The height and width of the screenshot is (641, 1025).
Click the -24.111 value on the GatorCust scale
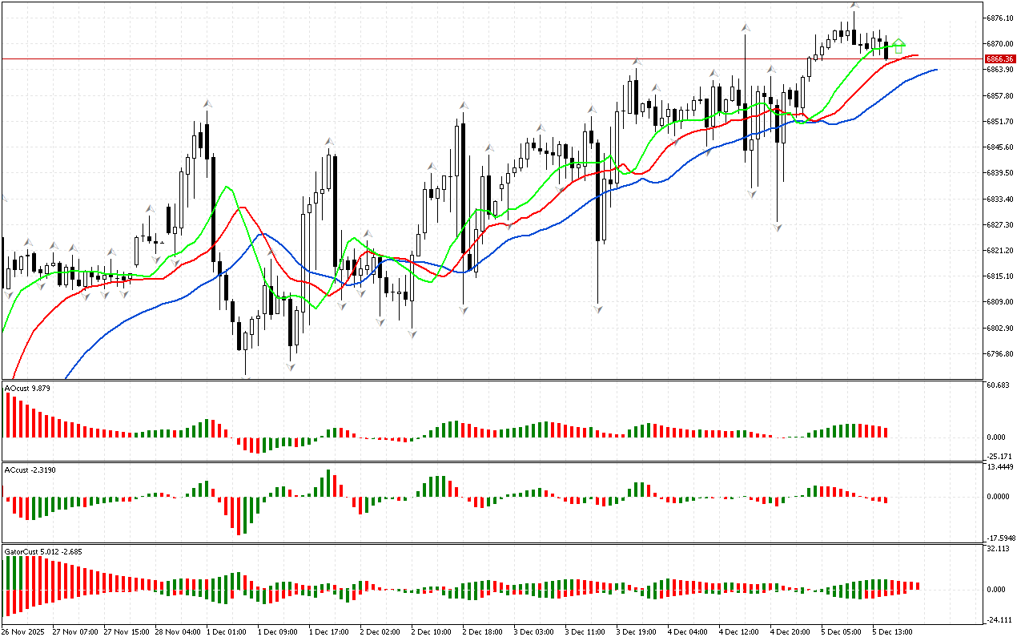[x=999, y=619]
